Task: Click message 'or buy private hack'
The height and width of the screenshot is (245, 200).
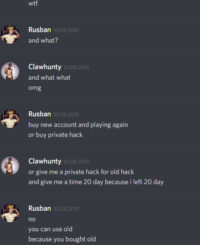Action: (x=55, y=135)
